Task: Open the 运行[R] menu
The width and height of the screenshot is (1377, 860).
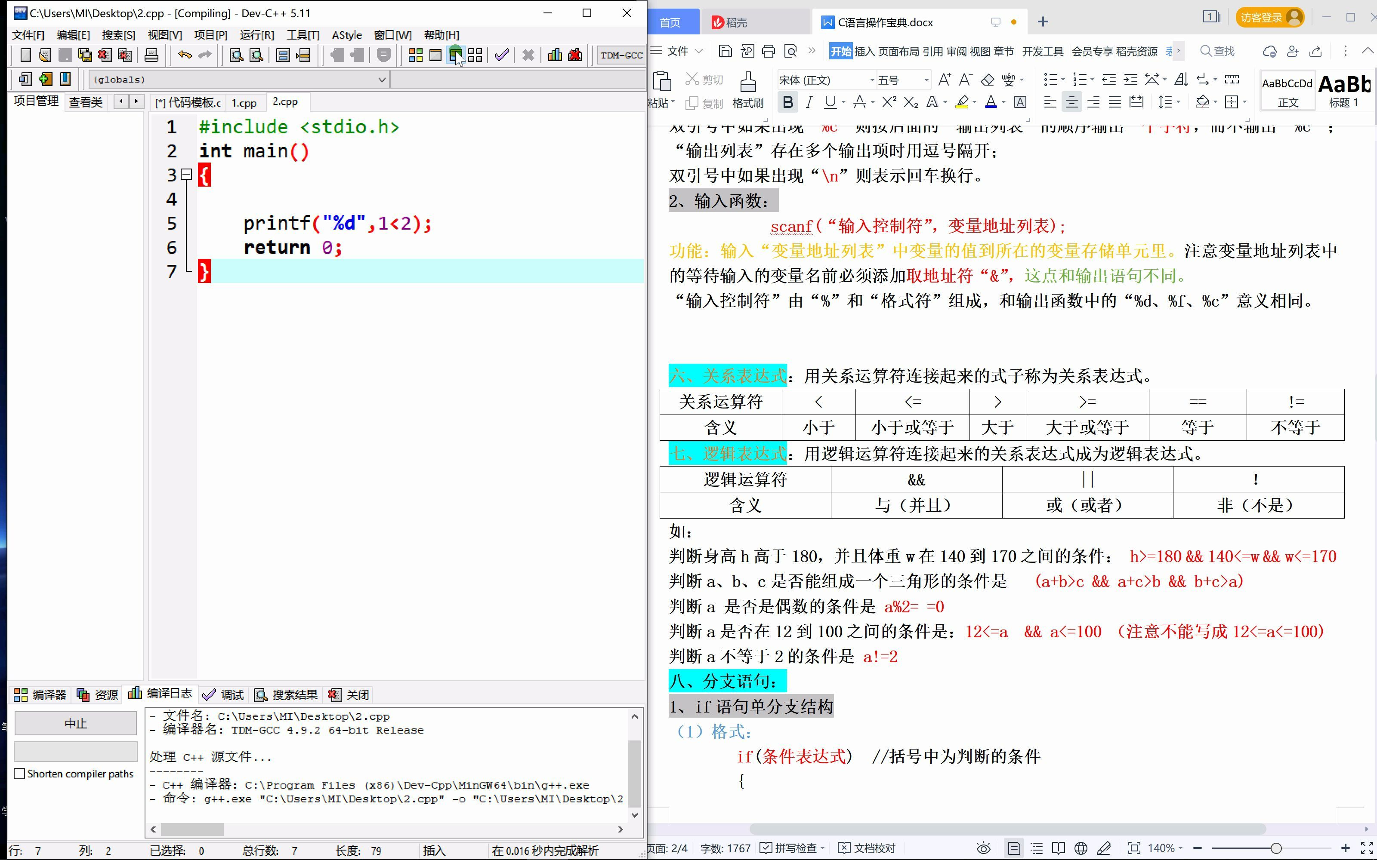Action: point(256,35)
